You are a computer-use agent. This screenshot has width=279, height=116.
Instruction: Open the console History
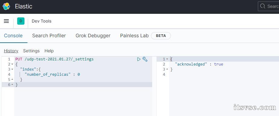(x=11, y=51)
